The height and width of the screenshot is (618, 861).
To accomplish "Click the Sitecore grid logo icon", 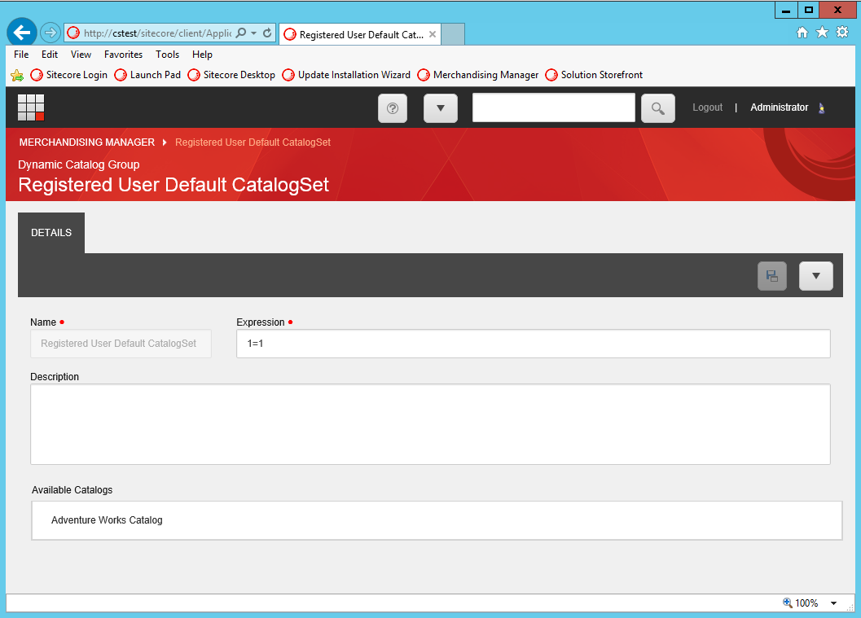I will tap(31, 107).
